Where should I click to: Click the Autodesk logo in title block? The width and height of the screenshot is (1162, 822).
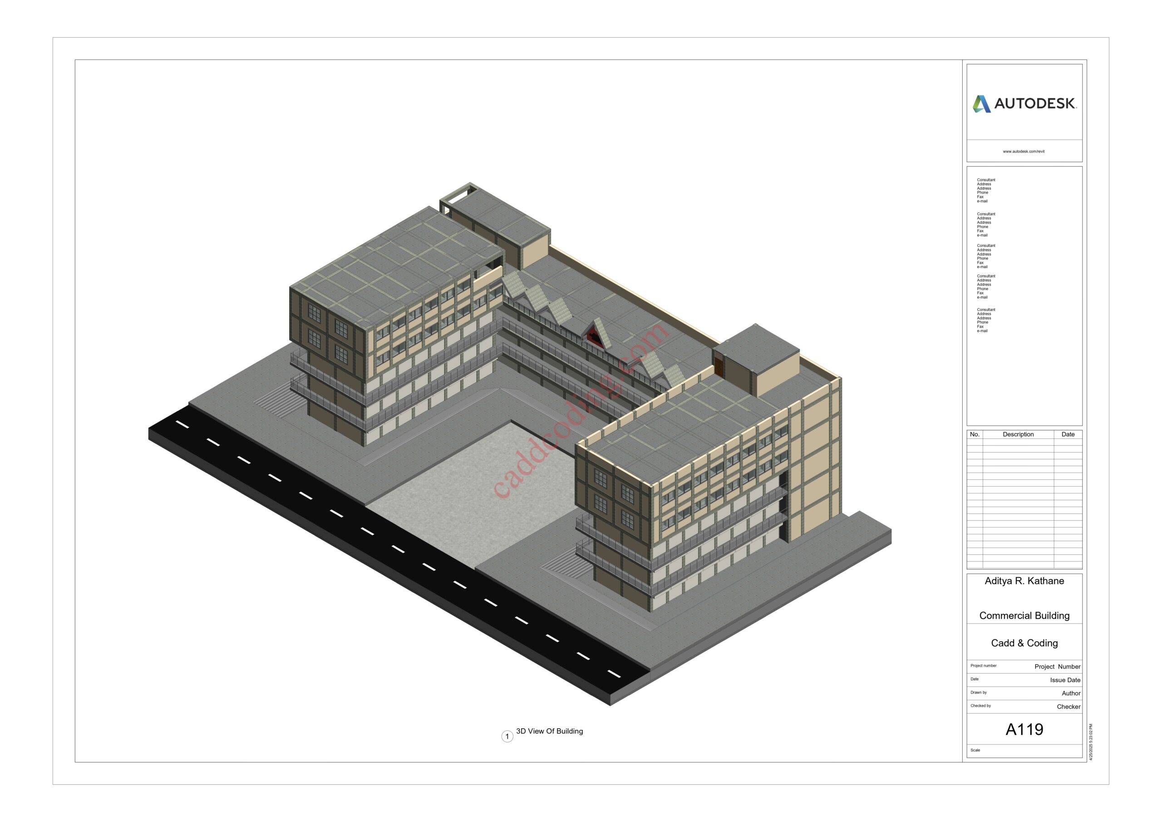1024,104
